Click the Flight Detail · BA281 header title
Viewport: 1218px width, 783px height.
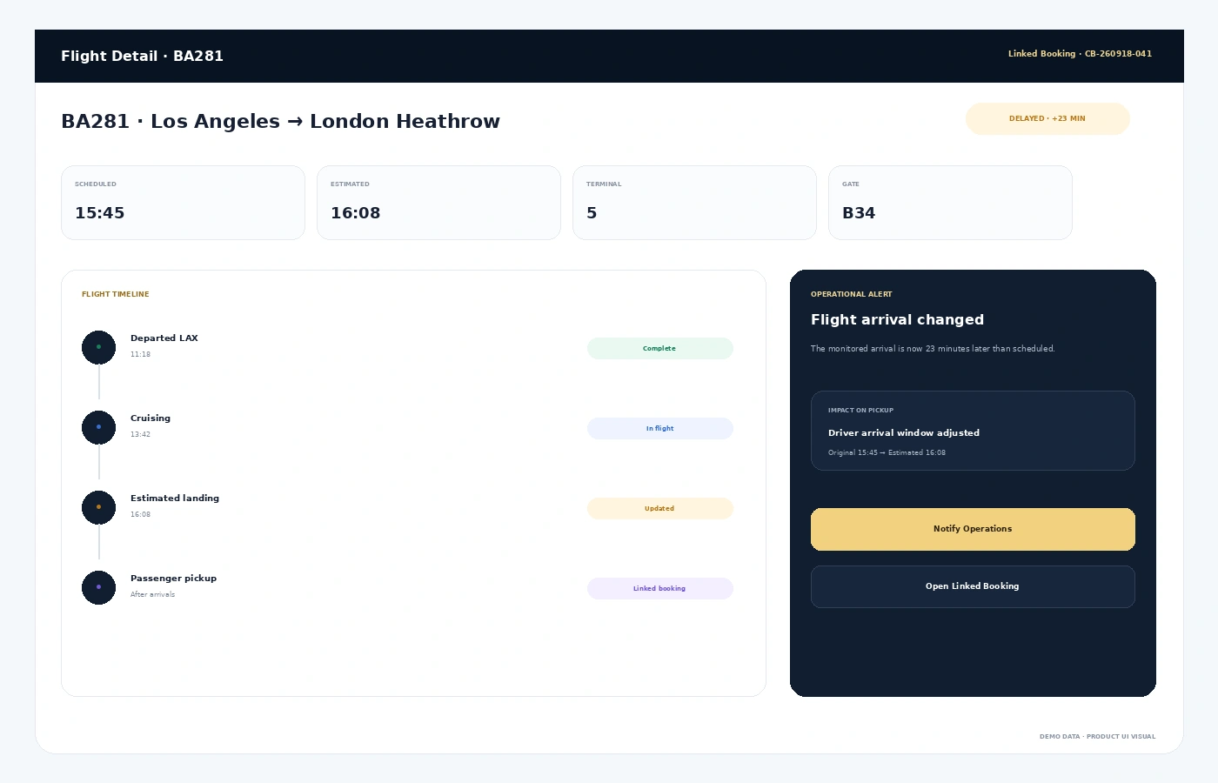click(x=142, y=56)
